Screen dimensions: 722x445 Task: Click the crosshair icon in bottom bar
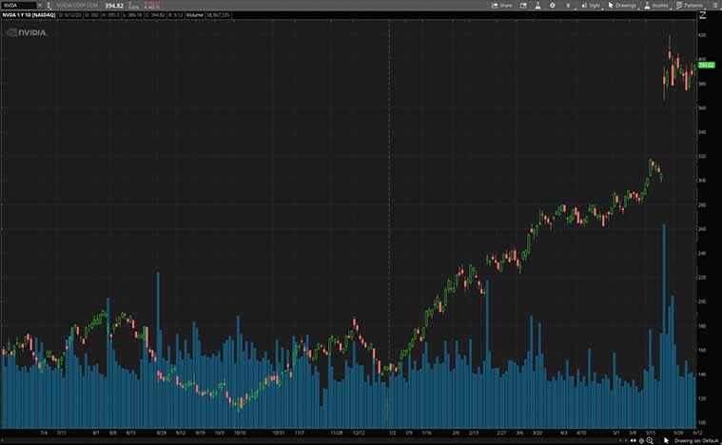[x=640, y=440]
